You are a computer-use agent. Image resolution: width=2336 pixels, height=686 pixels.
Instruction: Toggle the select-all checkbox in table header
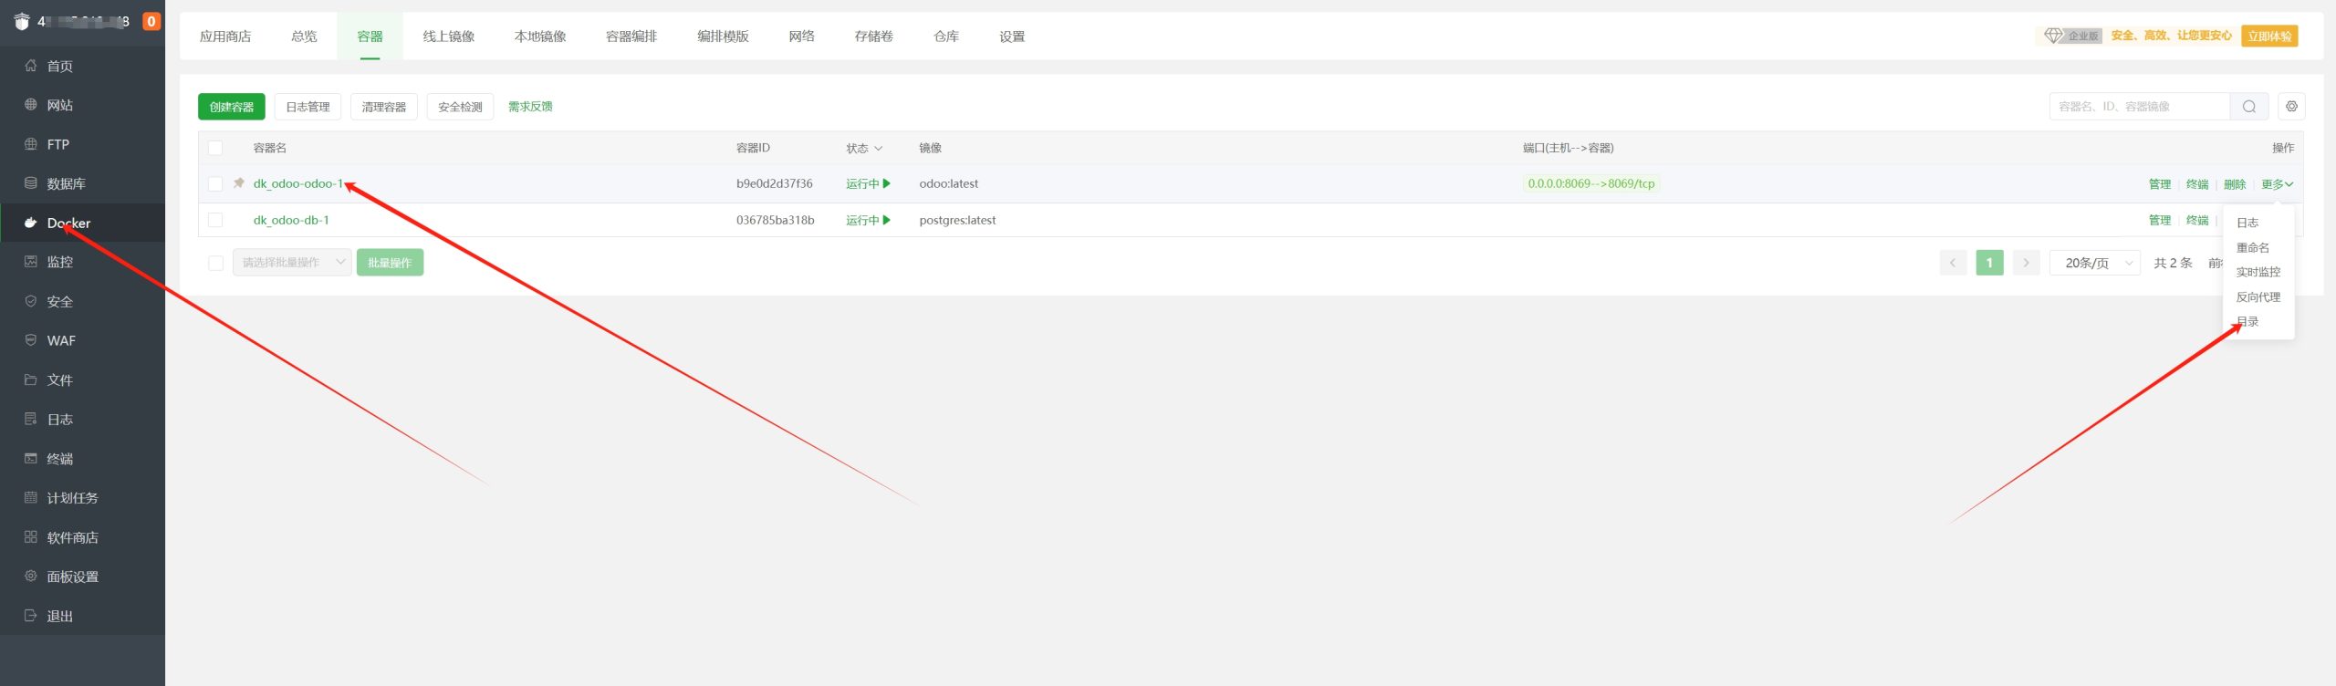point(215,148)
